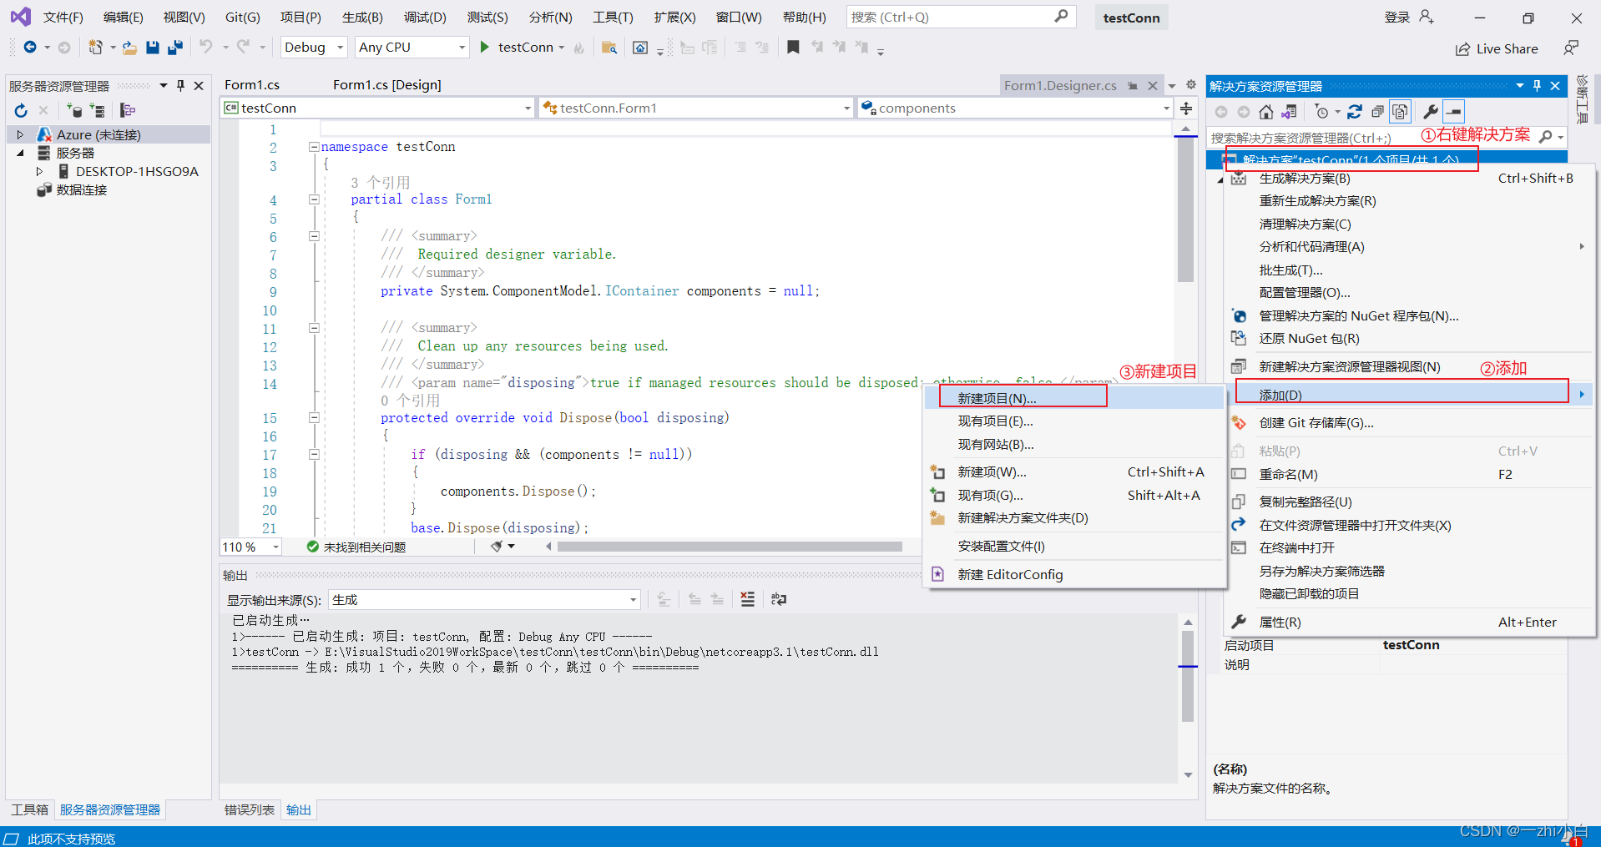The height and width of the screenshot is (847, 1601).
Task: Click Connect to Server icon in Server Explorer
Action: [x=98, y=110]
